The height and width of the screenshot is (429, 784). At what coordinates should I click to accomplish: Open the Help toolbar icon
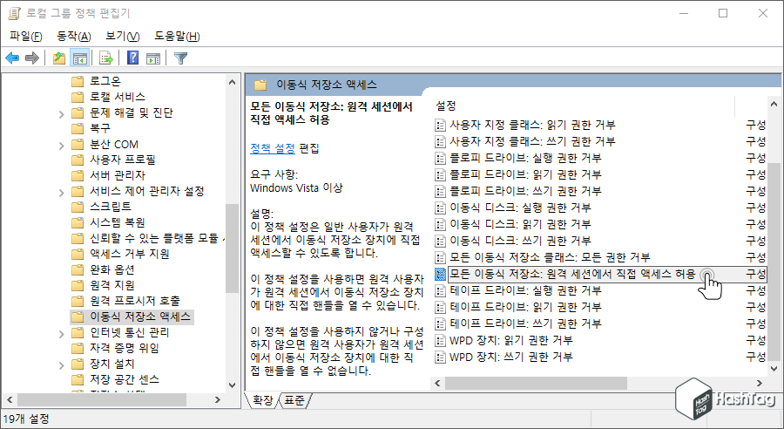(x=132, y=58)
